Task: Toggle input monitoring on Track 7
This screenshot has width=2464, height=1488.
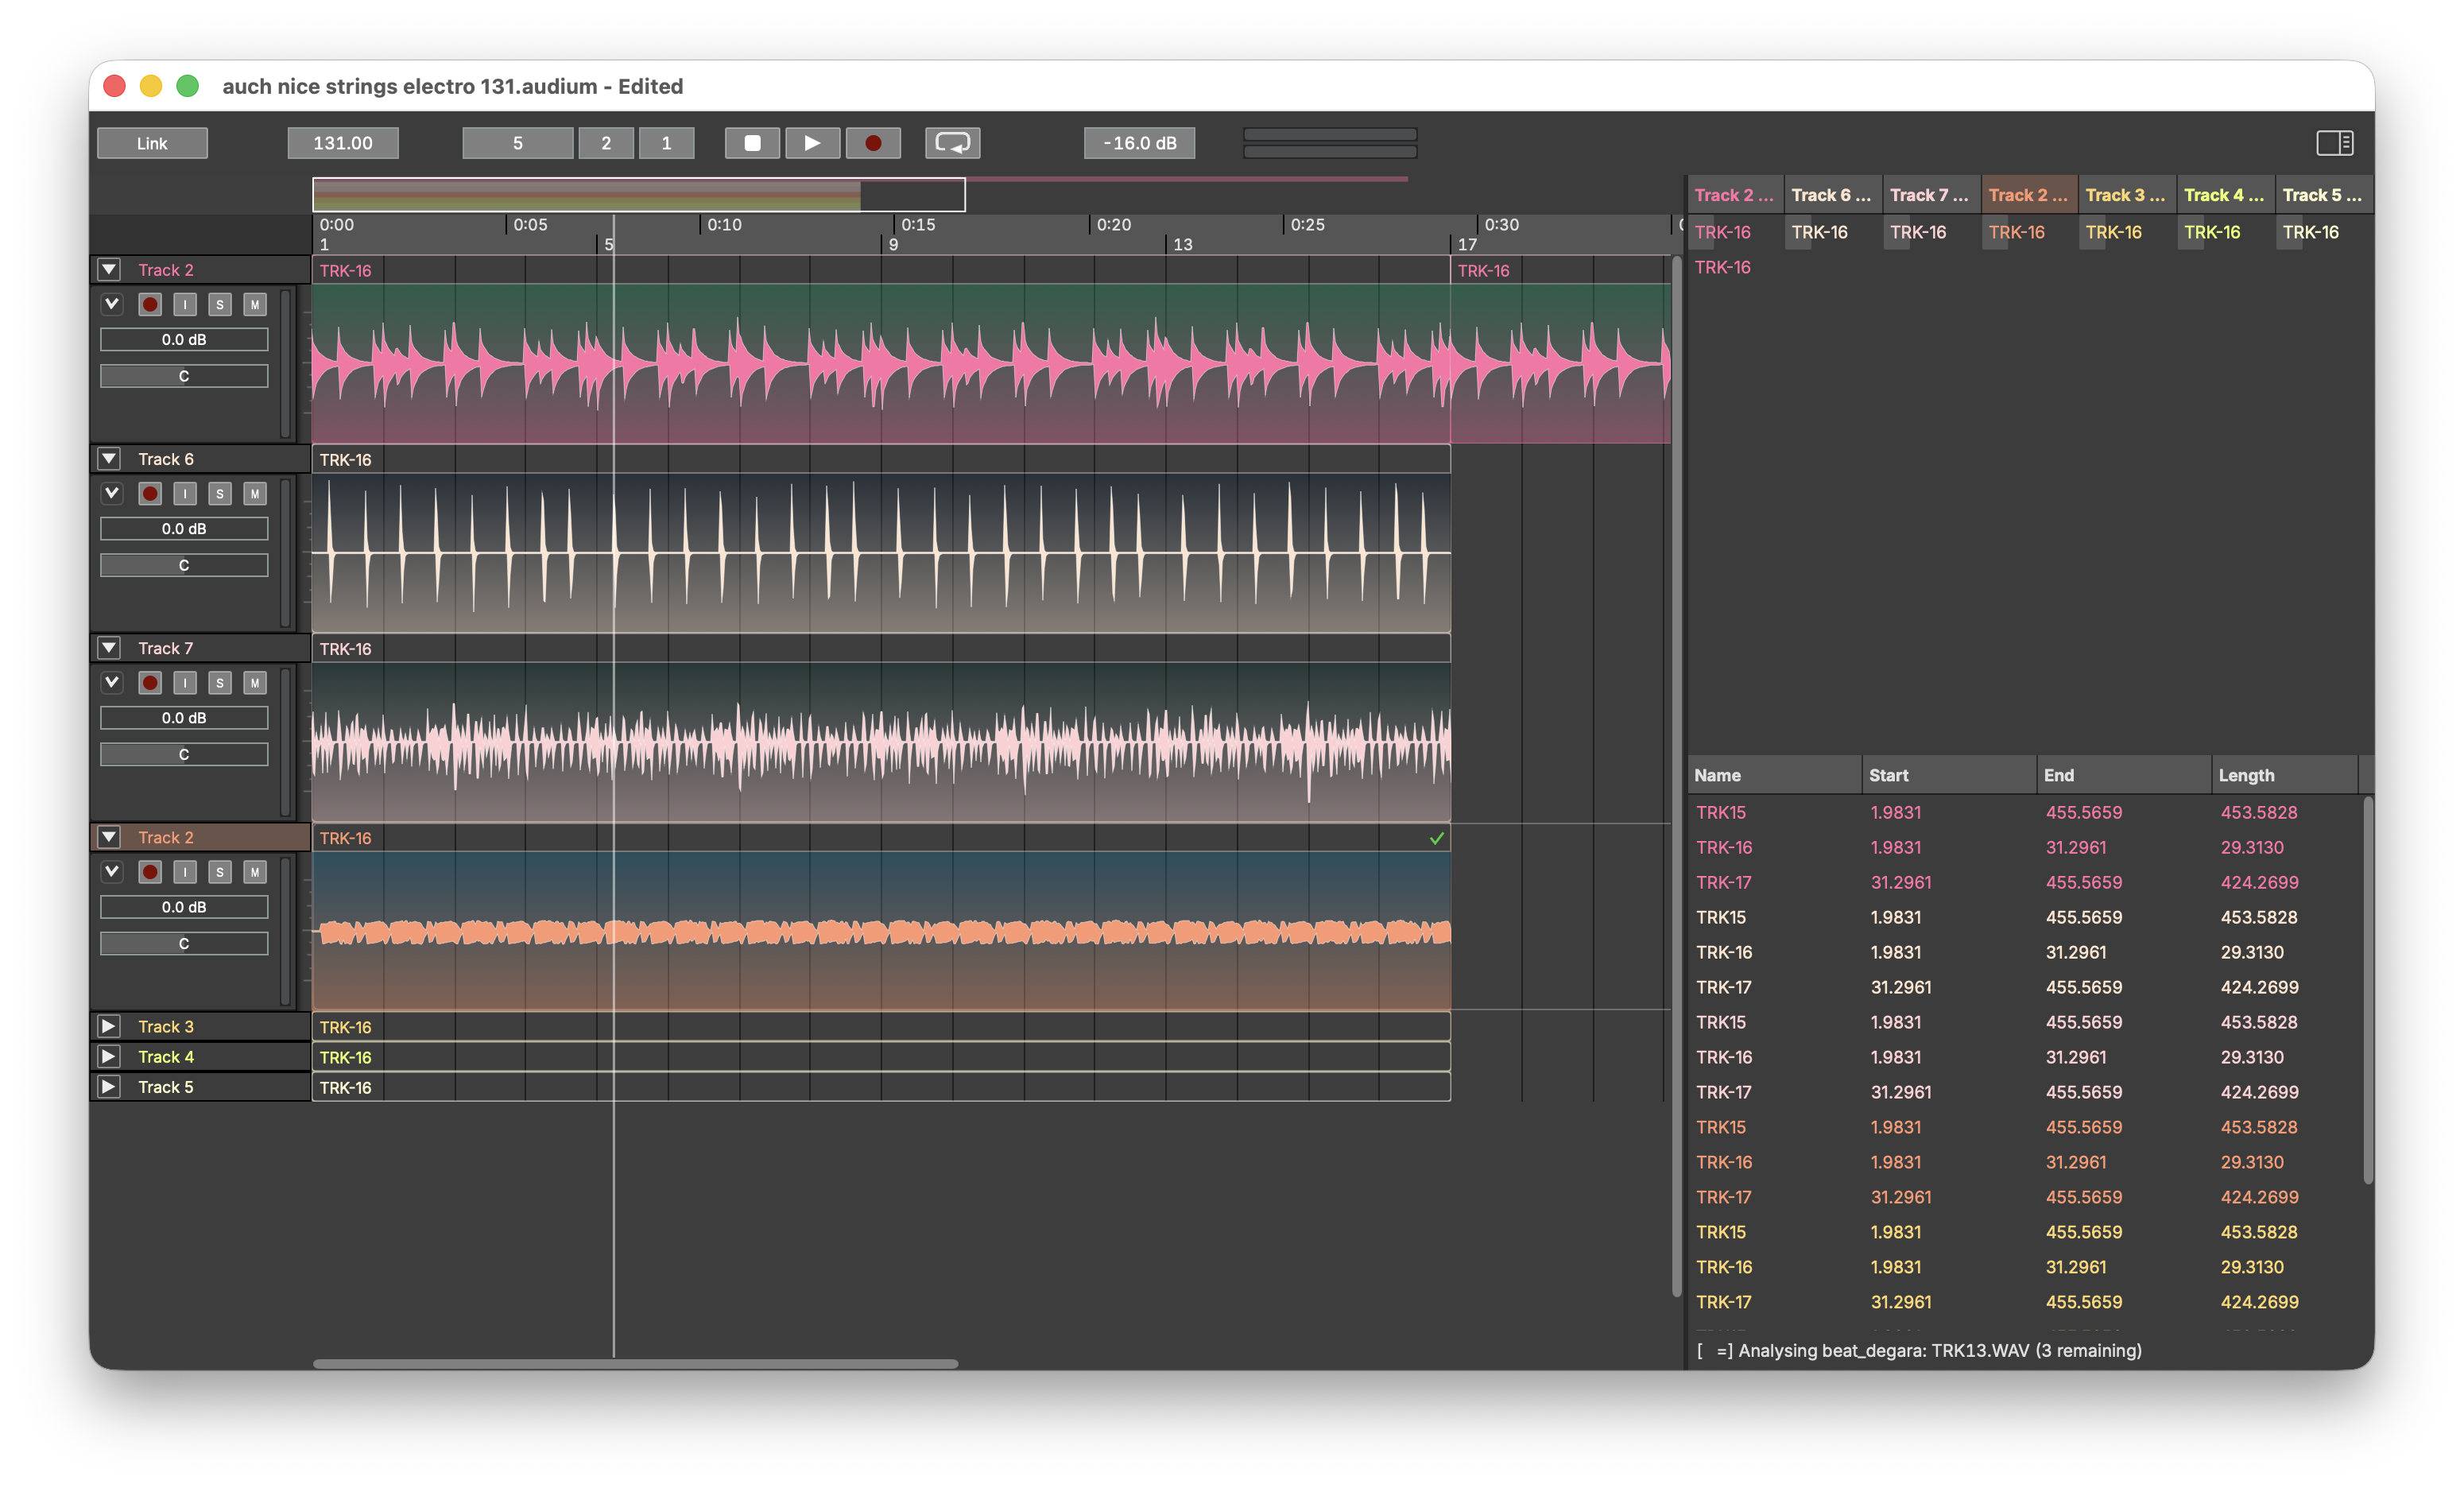Action: click(185, 682)
